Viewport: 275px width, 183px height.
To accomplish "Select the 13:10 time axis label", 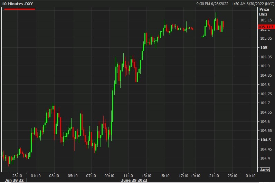I will coord(146,176).
